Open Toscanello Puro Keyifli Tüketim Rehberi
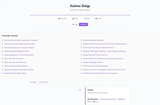Screen dimensions: 160x105 (98, 48)
